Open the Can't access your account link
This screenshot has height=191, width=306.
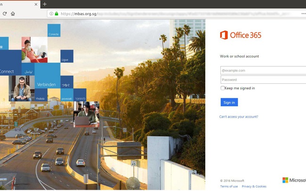pyautogui.click(x=239, y=117)
